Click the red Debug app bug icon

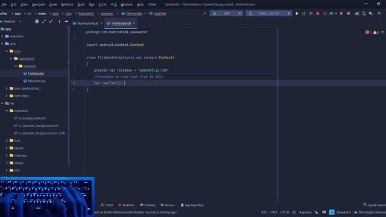[318, 13]
